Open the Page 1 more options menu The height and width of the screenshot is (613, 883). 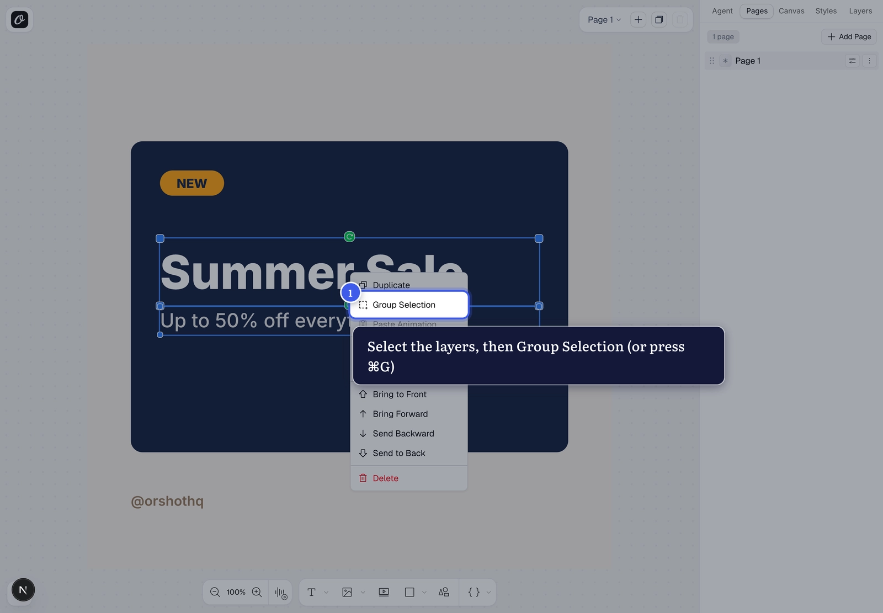point(869,61)
